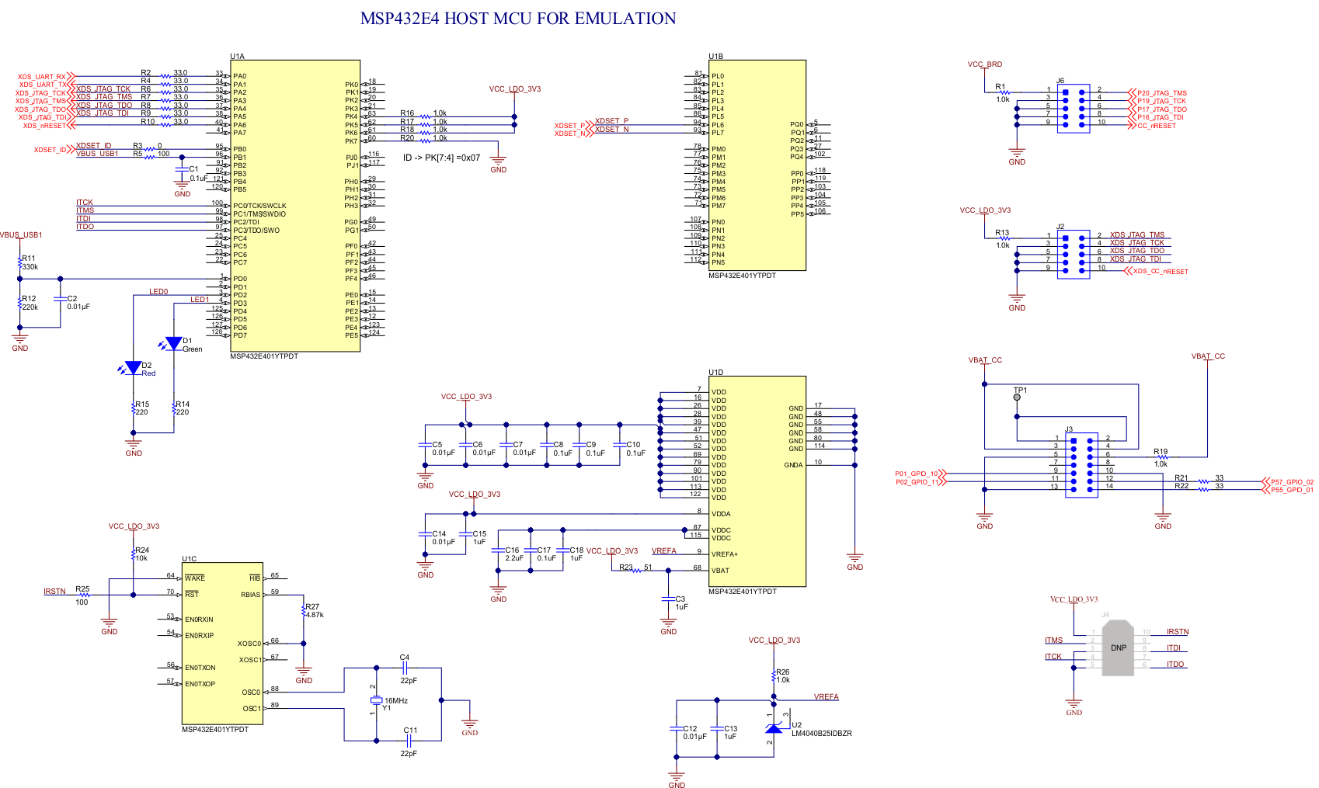Viewport: 1319px width, 788px height.
Task: Select the green LED D1 symbol
Action: (x=174, y=343)
